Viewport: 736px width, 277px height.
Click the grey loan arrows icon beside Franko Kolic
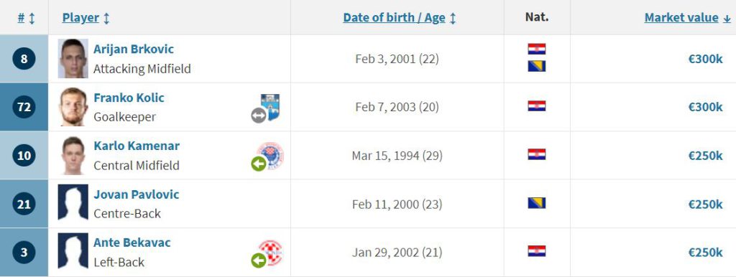[x=259, y=116]
